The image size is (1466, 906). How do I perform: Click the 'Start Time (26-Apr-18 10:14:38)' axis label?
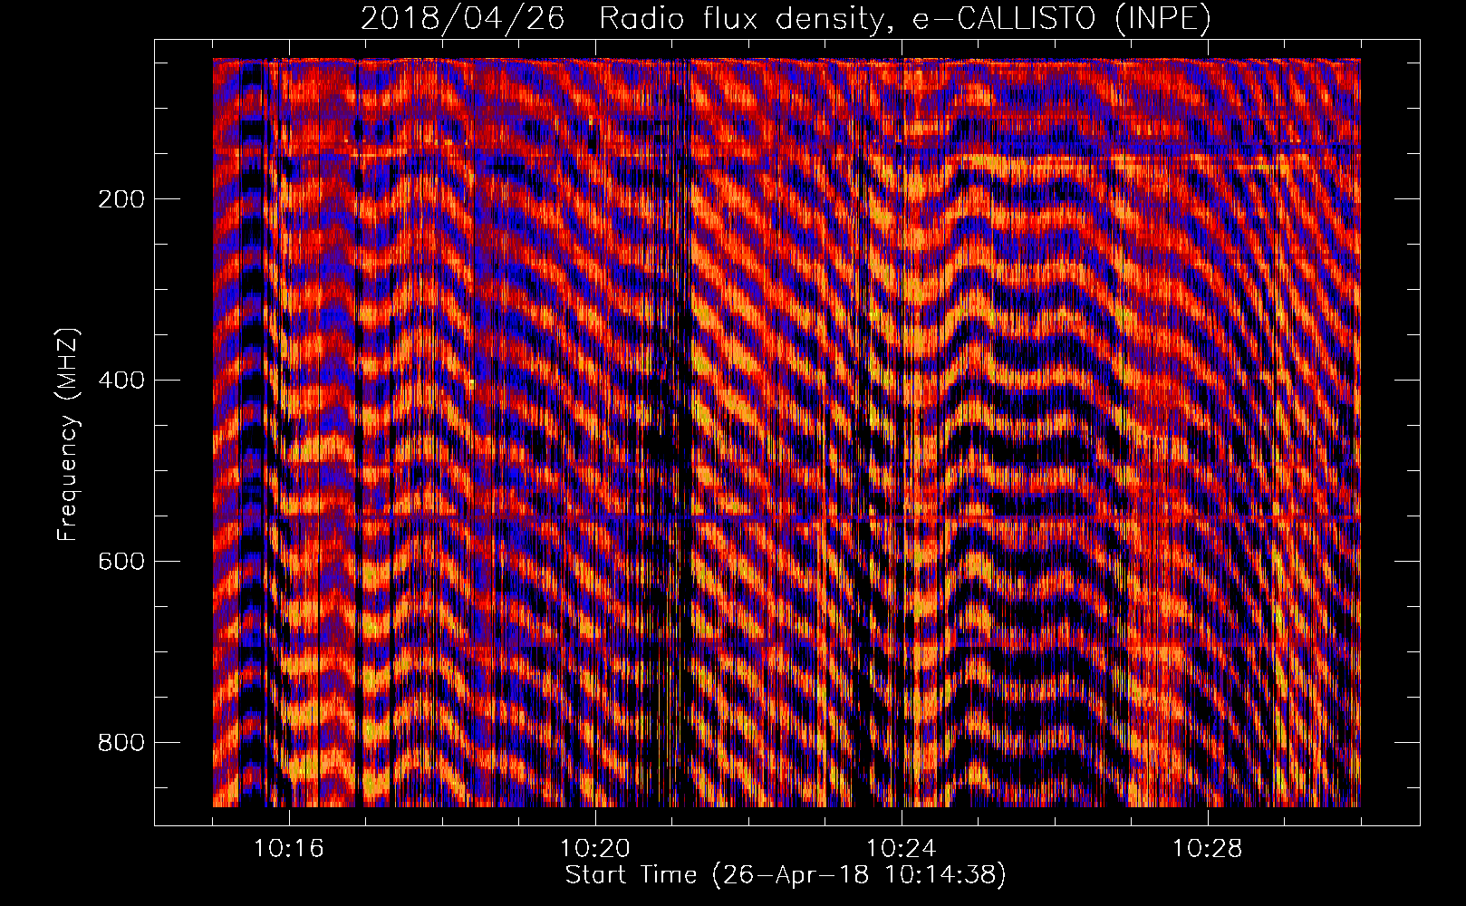coord(786,875)
